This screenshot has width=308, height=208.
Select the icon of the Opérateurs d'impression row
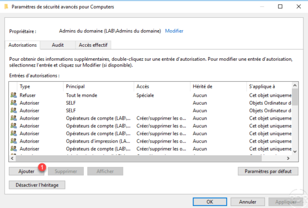14,141
